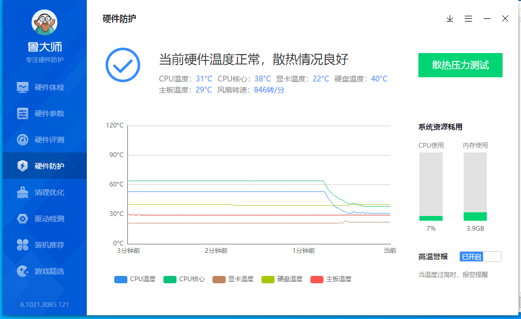Click the 硬盘温度 40°C reading
This screenshot has height=319, width=521.
point(361,79)
